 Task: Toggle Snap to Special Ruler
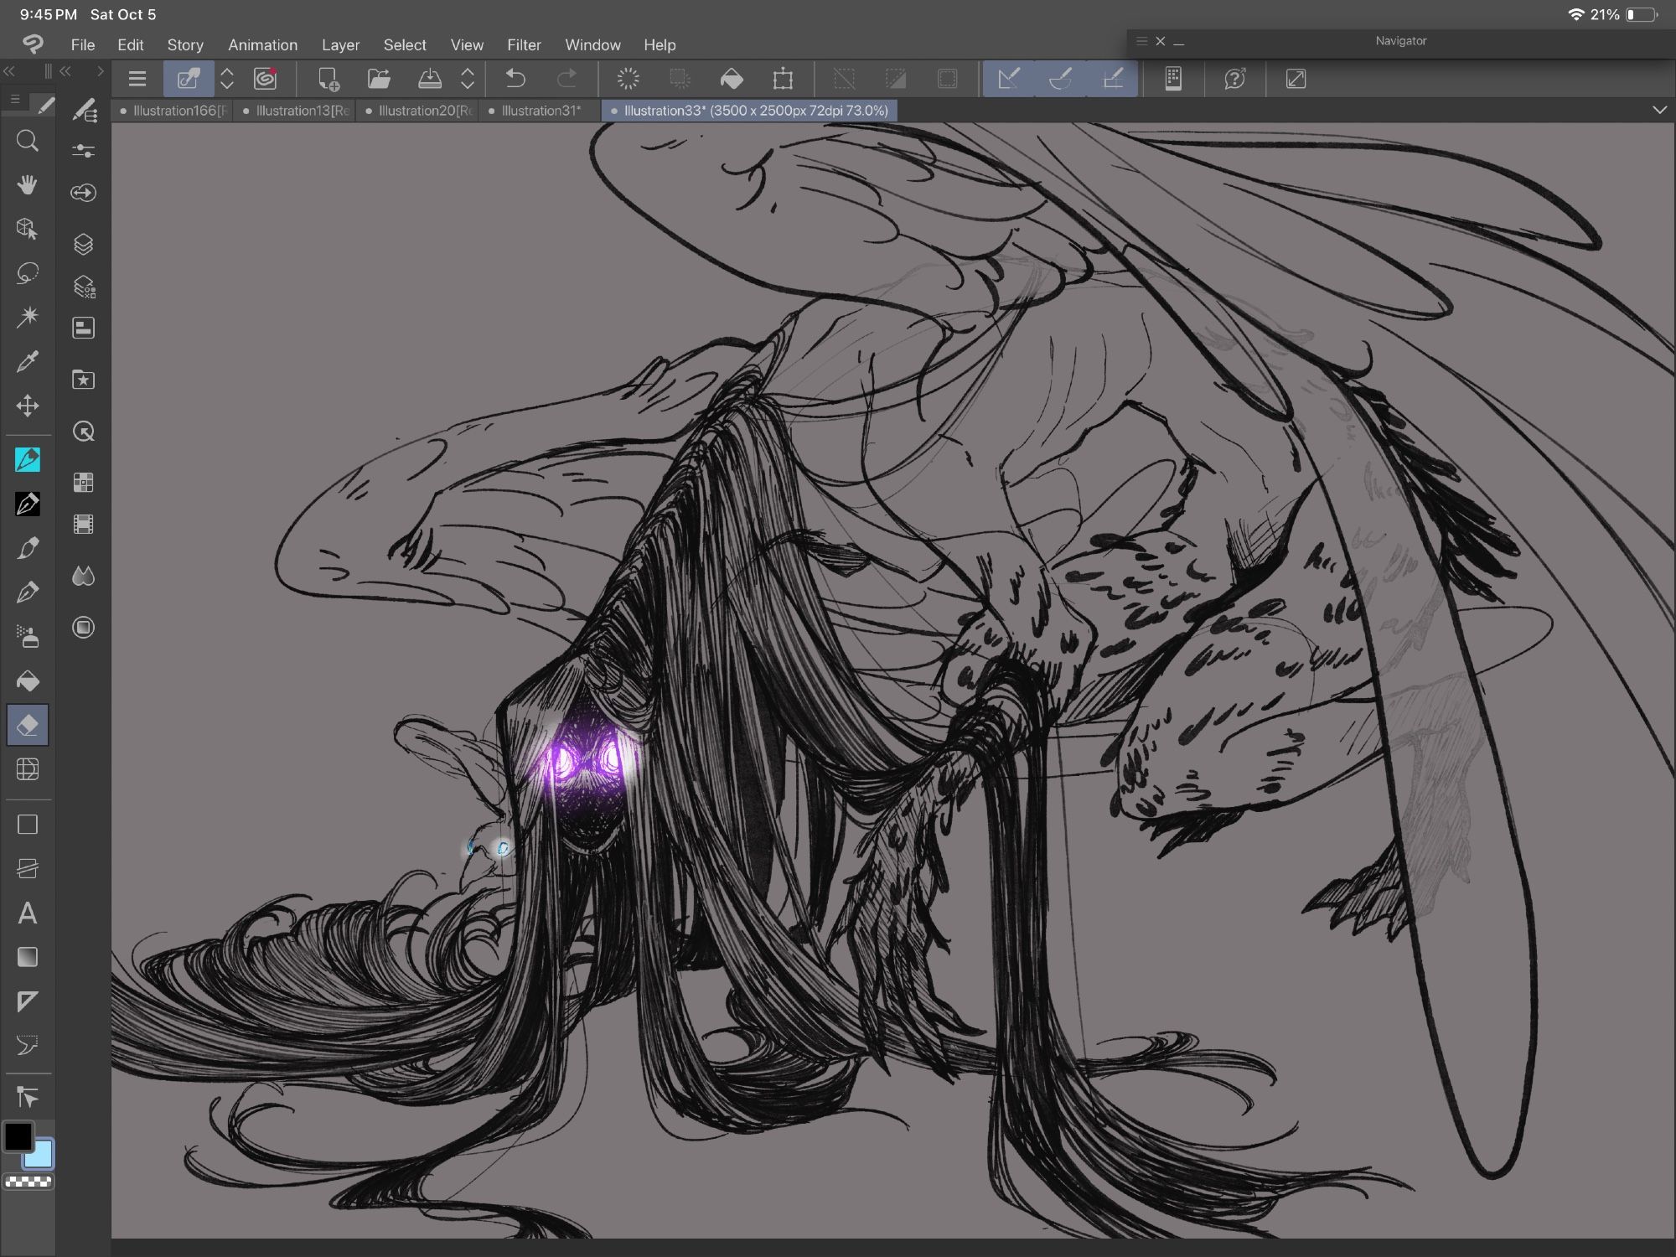tap(1060, 79)
